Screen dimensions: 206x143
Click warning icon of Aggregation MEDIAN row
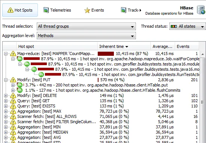[x=13, y=132]
